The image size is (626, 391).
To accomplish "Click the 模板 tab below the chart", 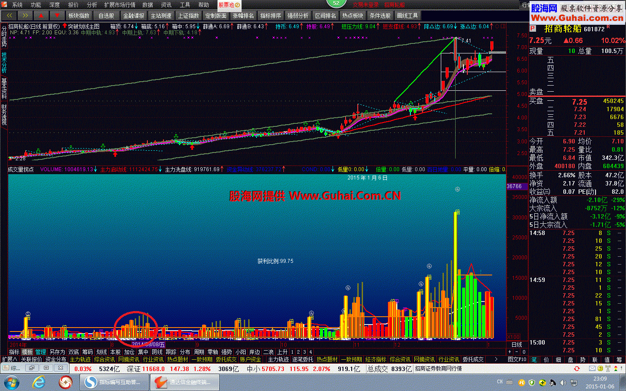I will point(27,352).
